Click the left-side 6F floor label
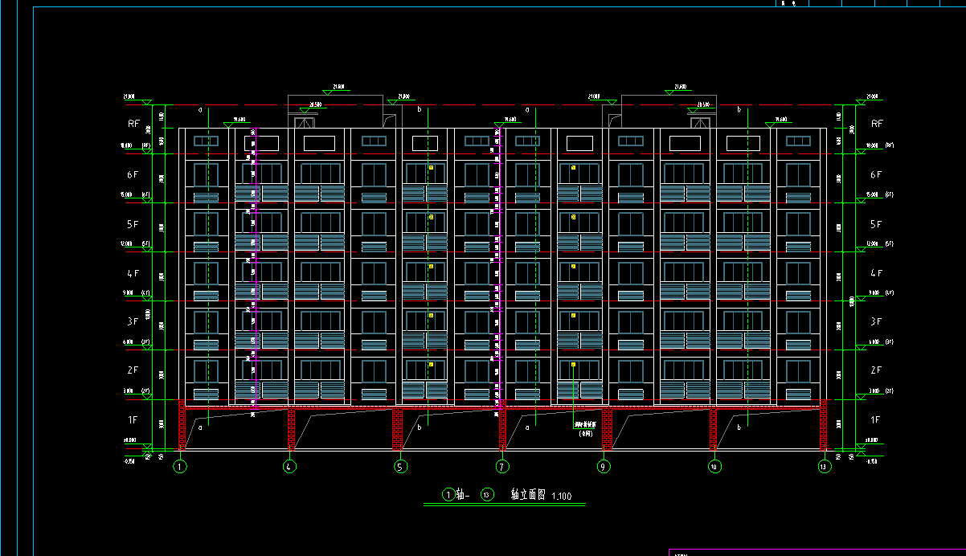 click(134, 174)
